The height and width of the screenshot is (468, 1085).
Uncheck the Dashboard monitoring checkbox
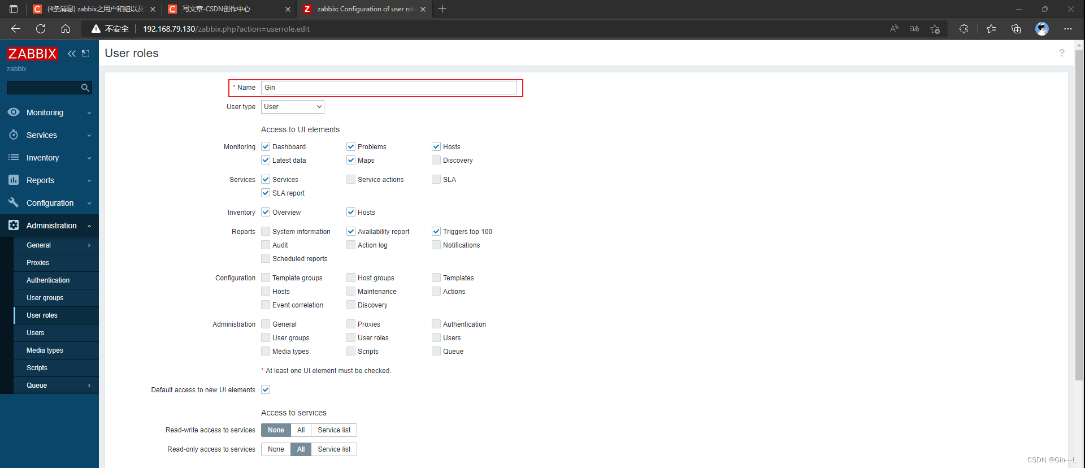click(x=266, y=146)
